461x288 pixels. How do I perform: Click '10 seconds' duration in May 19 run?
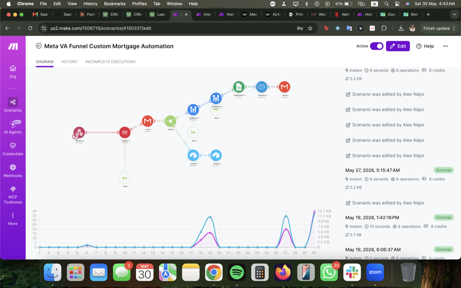(380, 227)
